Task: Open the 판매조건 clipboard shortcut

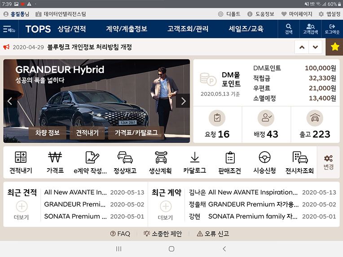Action: click(x=230, y=157)
